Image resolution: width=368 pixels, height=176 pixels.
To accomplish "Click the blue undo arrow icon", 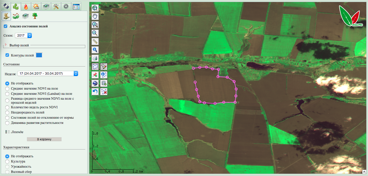I will [95, 92].
